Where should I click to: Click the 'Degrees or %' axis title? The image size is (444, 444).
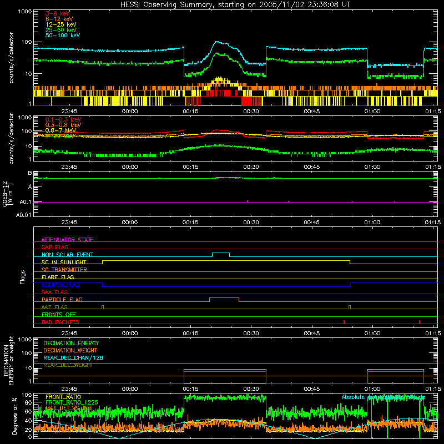tap(14, 416)
